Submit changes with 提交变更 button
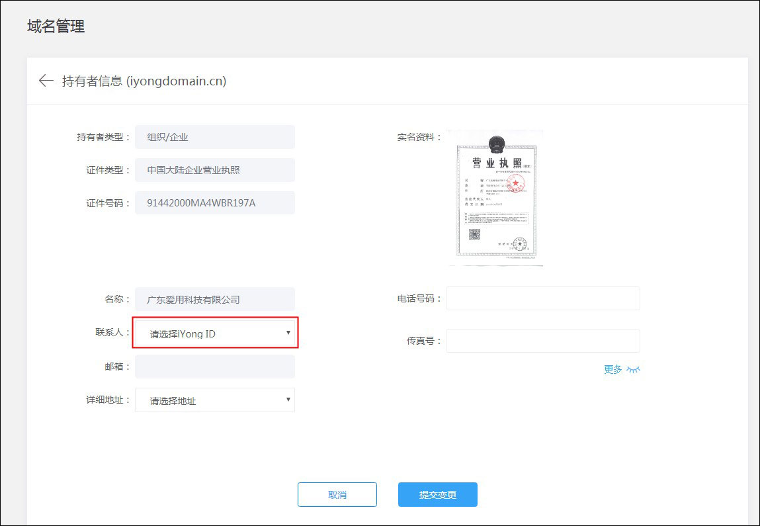This screenshot has width=760, height=526. [x=437, y=495]
